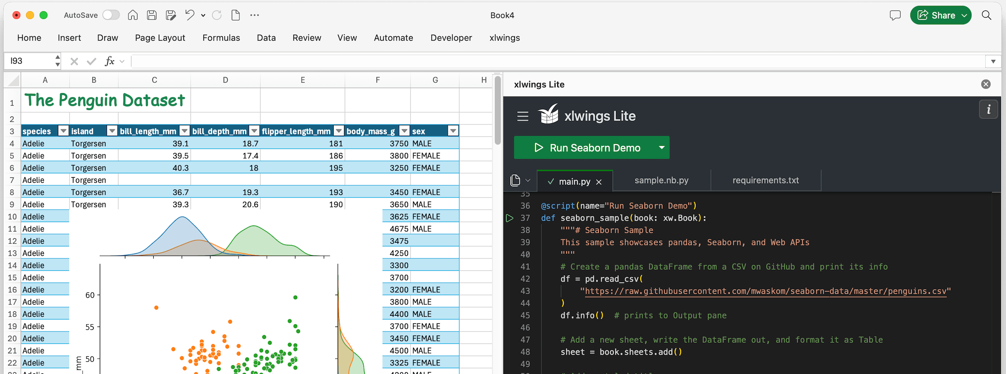Click the xlwings Lite logo
The height and width of the screenshot is (374, 1006).
587,115
